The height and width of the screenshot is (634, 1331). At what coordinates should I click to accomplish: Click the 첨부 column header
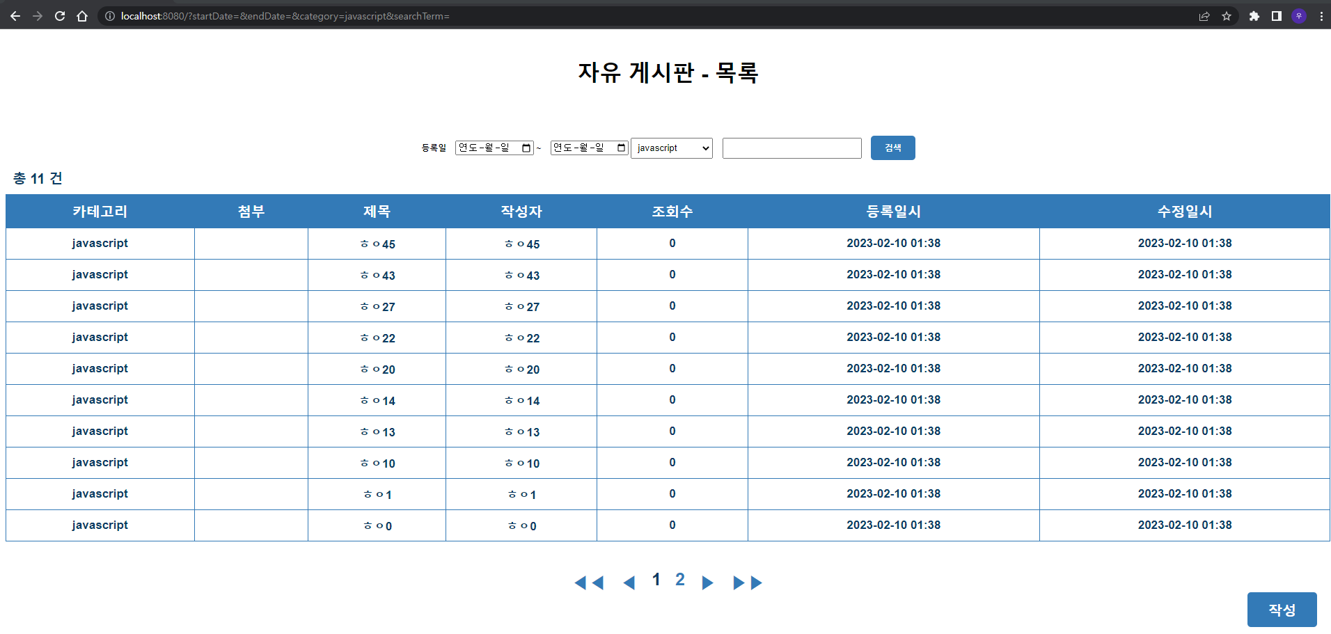(251, 212)
